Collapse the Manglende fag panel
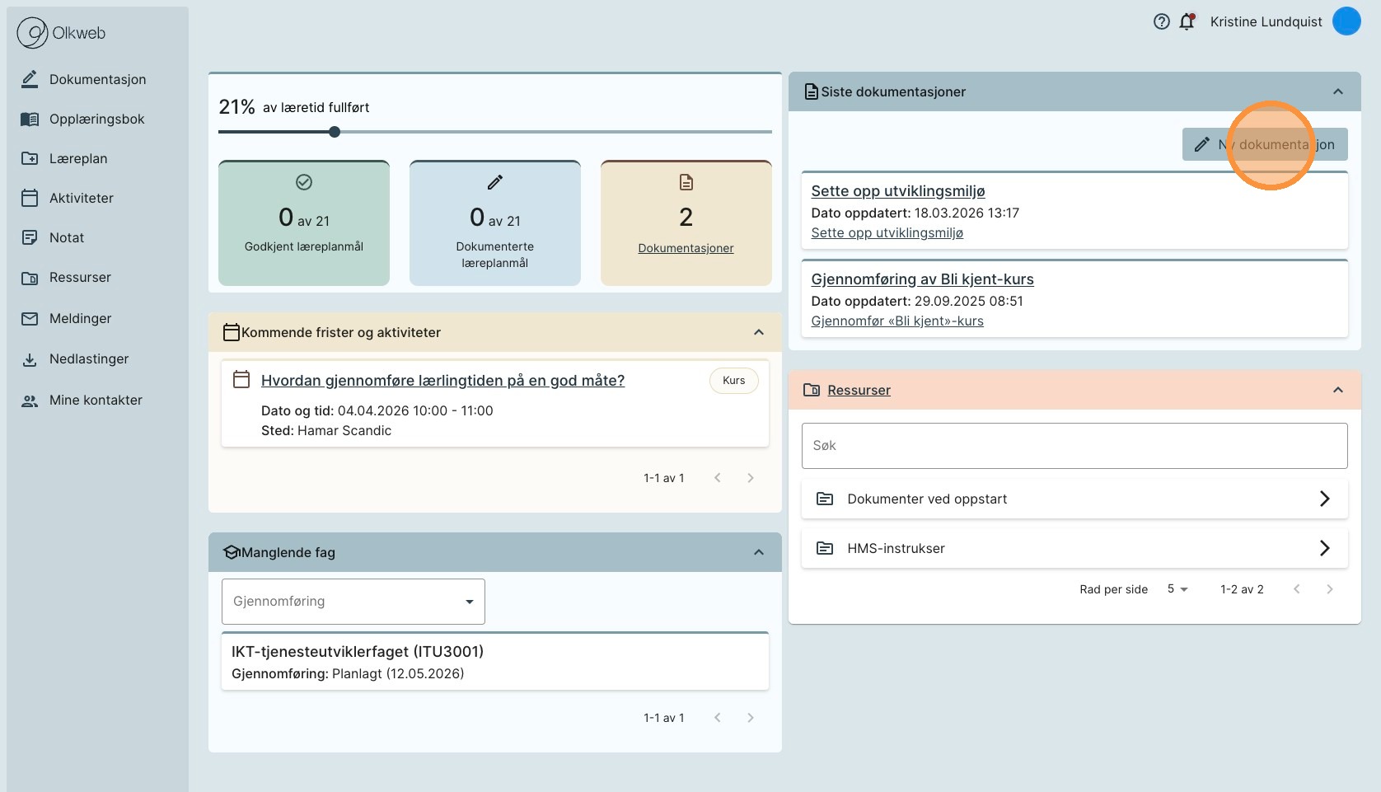The width and height of the screenshot is (1381, 792). tap(758, 552)
